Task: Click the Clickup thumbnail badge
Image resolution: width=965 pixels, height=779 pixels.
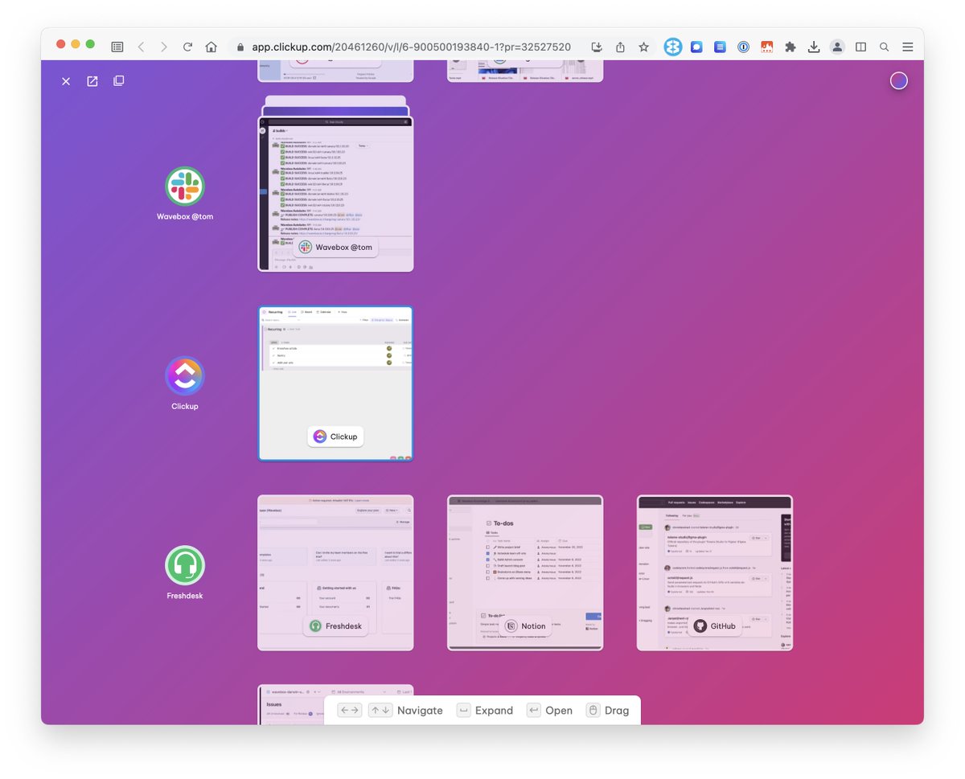Action: (335, 437)
